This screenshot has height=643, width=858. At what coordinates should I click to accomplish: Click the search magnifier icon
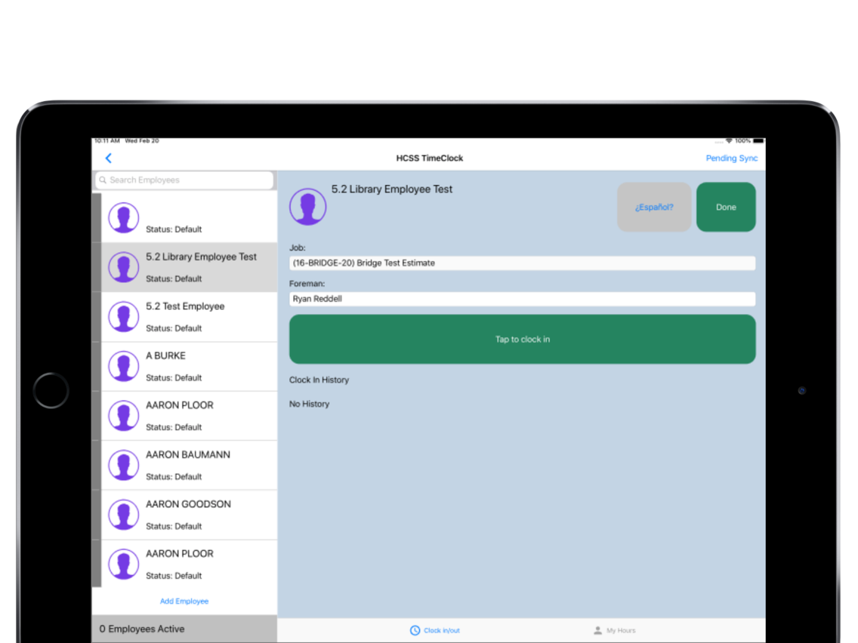tap(103, 180)
